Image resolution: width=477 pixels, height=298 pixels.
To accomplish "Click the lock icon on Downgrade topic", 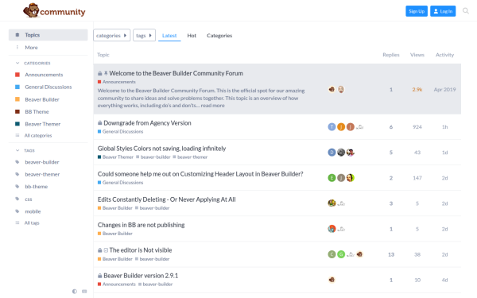I will click(100, 123).
